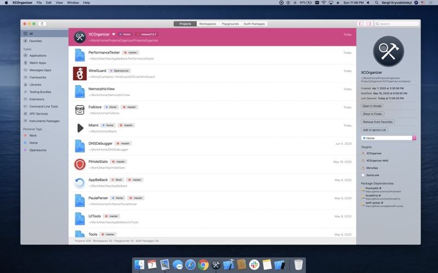Switch to the Swift Packages tab
The width and height of the screenshot is (438, 273).
[254, 23]
